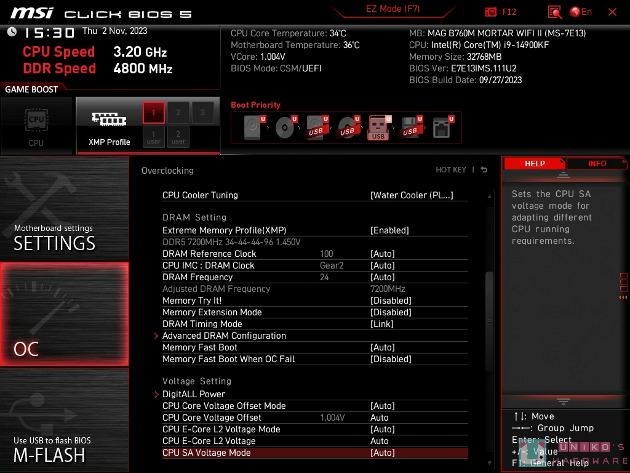The image size is (630, 473).
Task: Open DRAM Reference Clock Auto option
Action: 383,253
